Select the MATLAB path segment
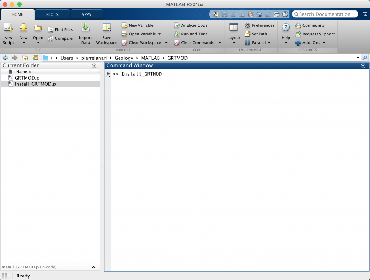The image size is (370, 280). [x=150, y=58]
